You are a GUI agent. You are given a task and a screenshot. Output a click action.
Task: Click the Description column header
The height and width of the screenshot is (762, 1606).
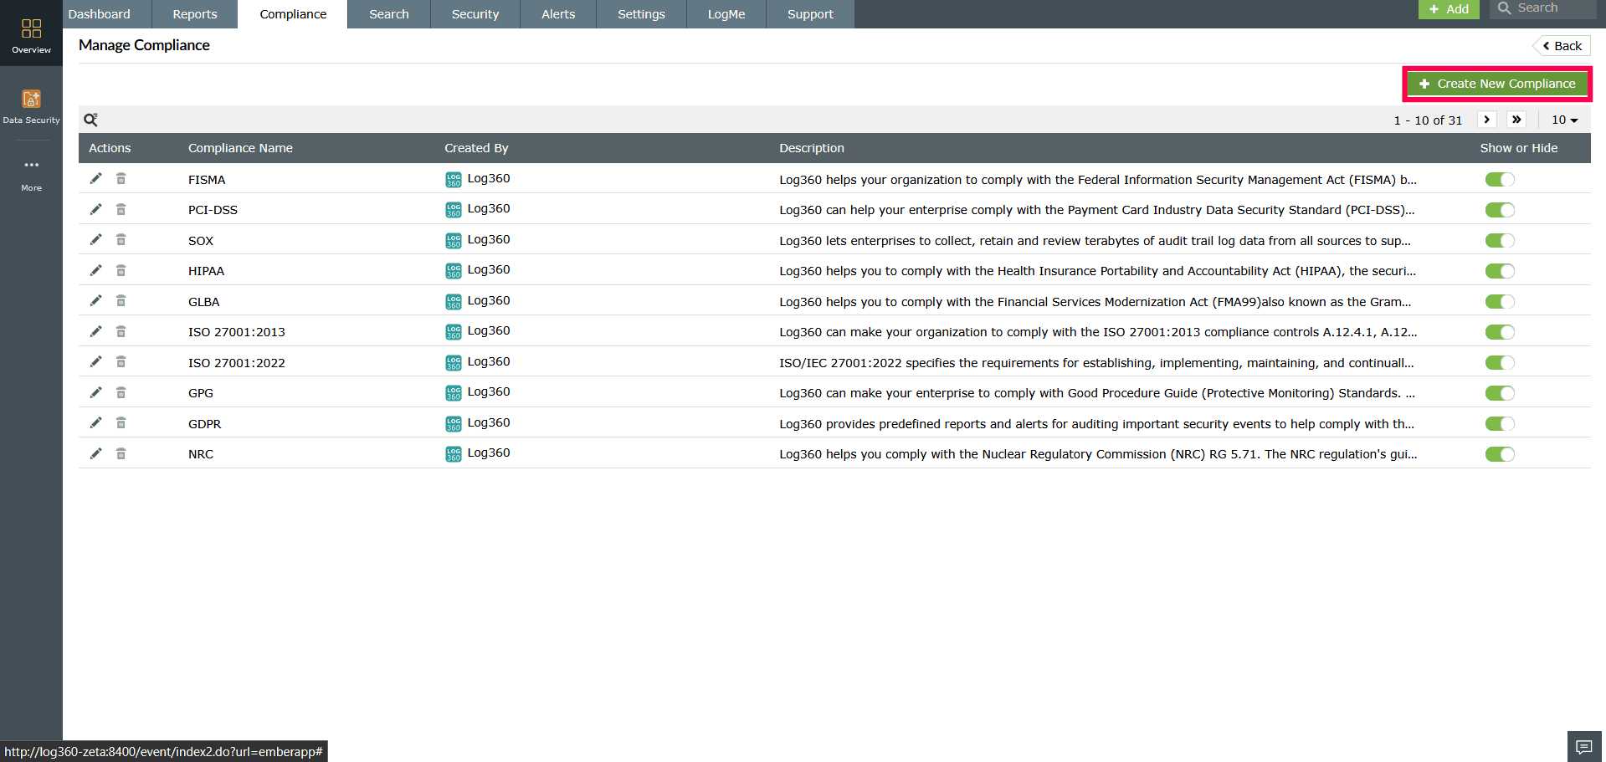pyautogui.click(x=812, y=148)
